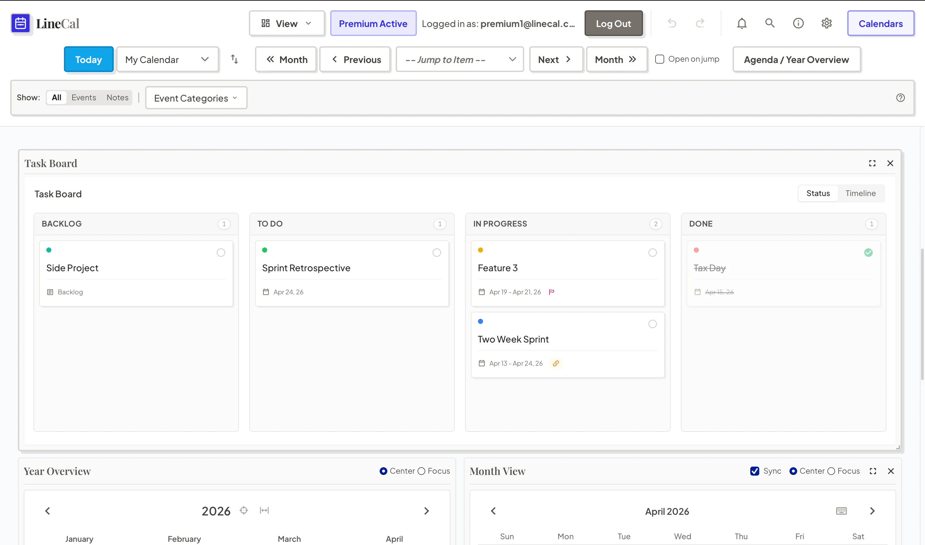Click the orange dot on Feature 3
925x545 pixels.
point(480,250)
